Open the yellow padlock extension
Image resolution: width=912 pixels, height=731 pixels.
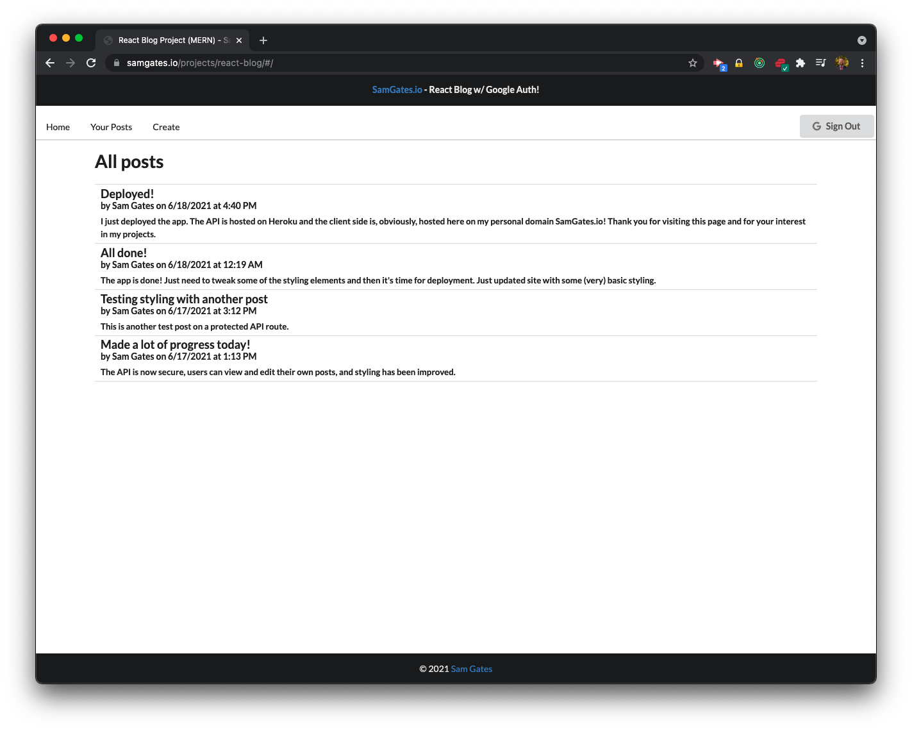[x=739, y=63]
